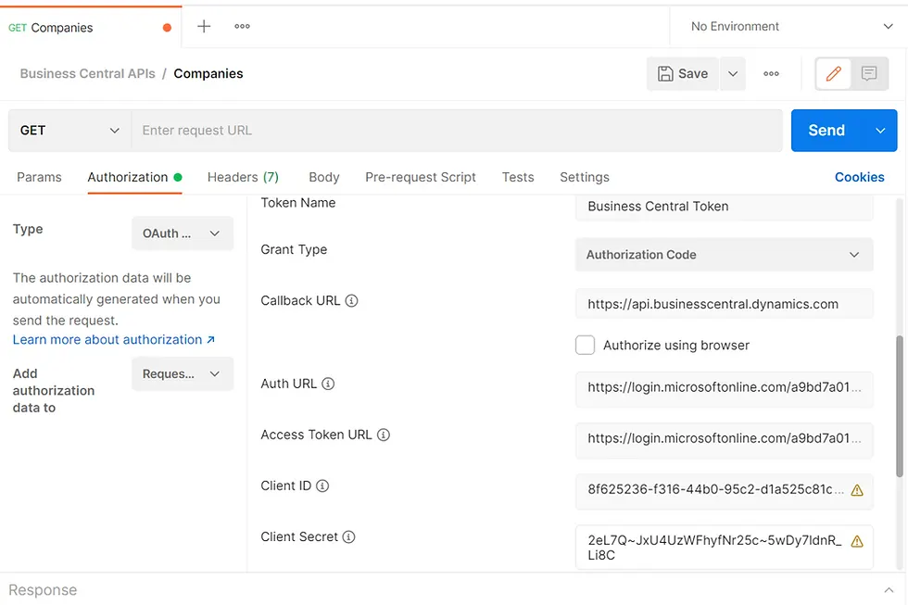Expand the Response panel chevron
The image size is (908, 605).
pos(889,590)
